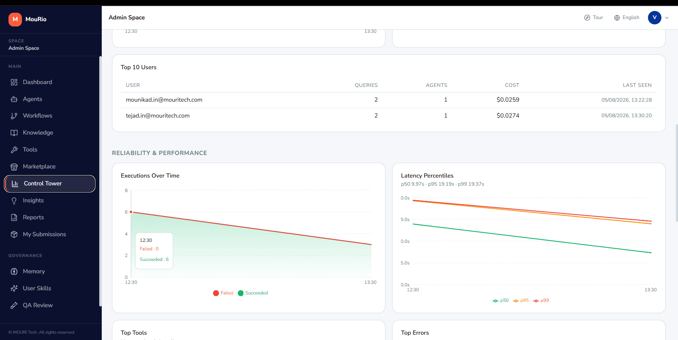The height and width of the screenshot is (340, 678).
Task: Click the Agents robot icon
Action: pos(14,99)
